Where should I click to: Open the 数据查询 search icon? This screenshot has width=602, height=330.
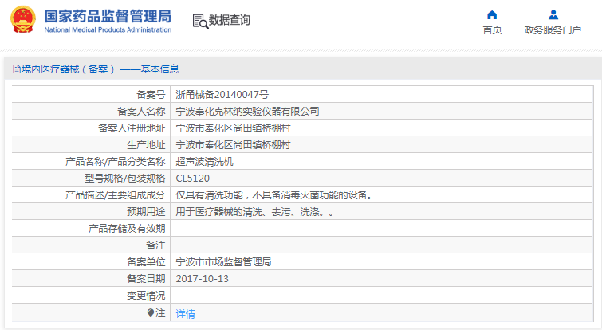(x=200, y=21)
